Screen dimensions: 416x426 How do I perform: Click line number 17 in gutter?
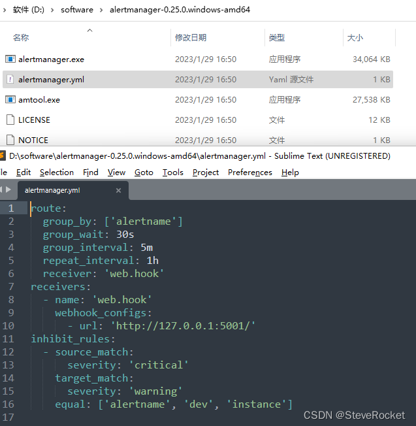point(8,417)
